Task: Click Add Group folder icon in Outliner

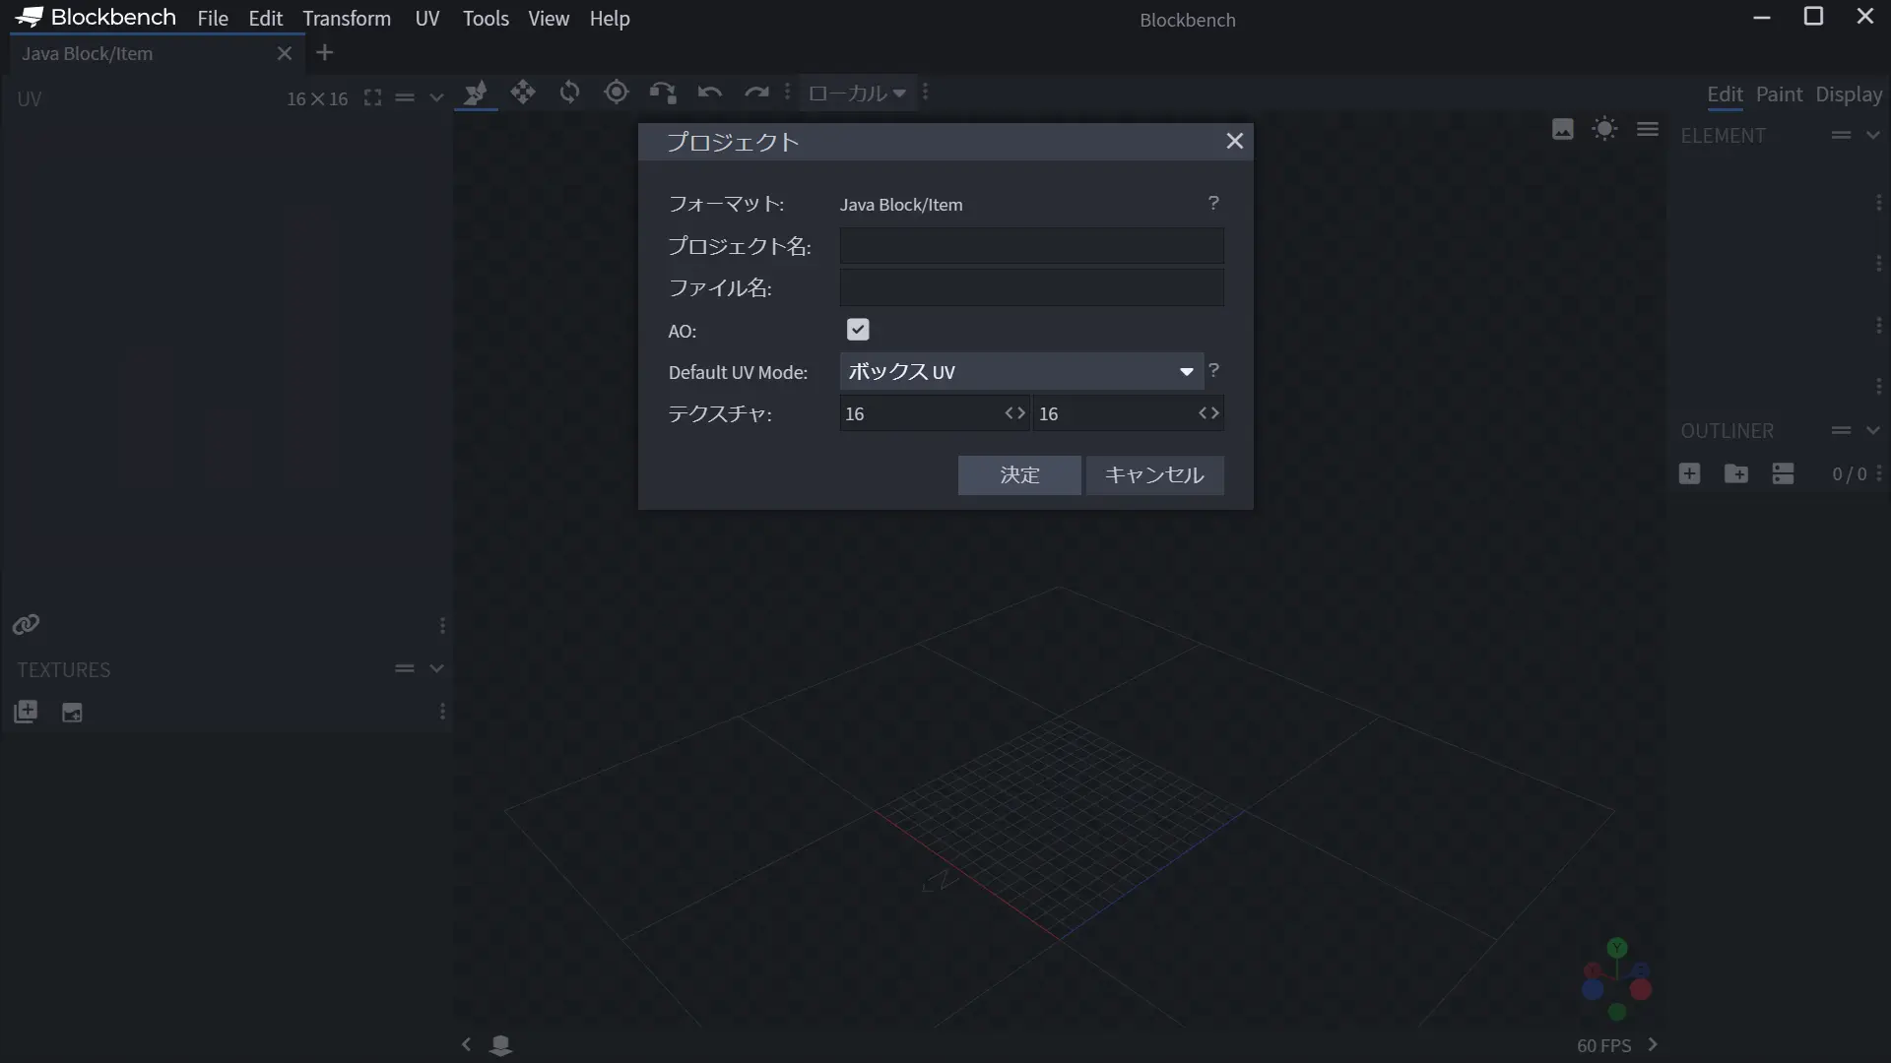Action: click(x=1736, y=474)
